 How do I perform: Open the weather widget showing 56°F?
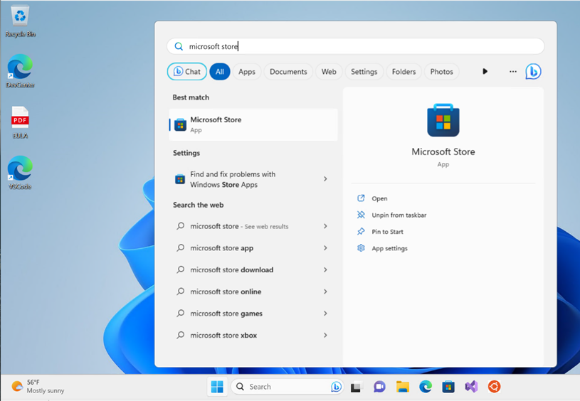38,387
